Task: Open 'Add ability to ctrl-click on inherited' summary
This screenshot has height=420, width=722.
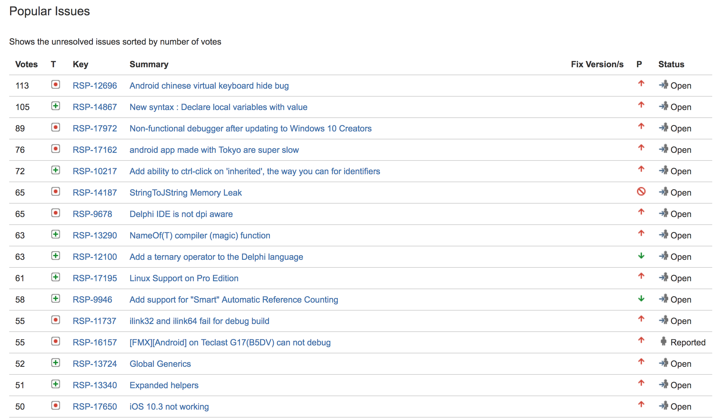Action: tap(255, 171)
